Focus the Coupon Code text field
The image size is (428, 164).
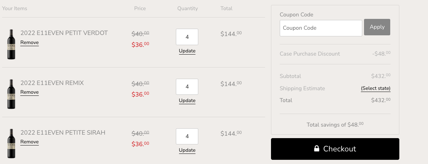pos(321,28)
